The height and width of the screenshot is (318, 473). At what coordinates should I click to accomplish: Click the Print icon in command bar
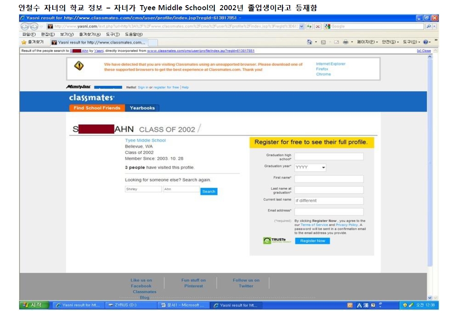pos(346,42)
